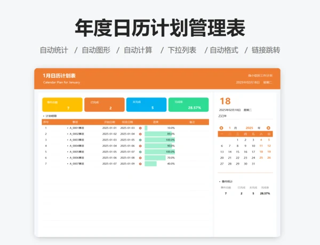The height and width of the screenshot is (245, 320).
Task: Click the 计划明细 section heading
Action: tap(51, 116)
